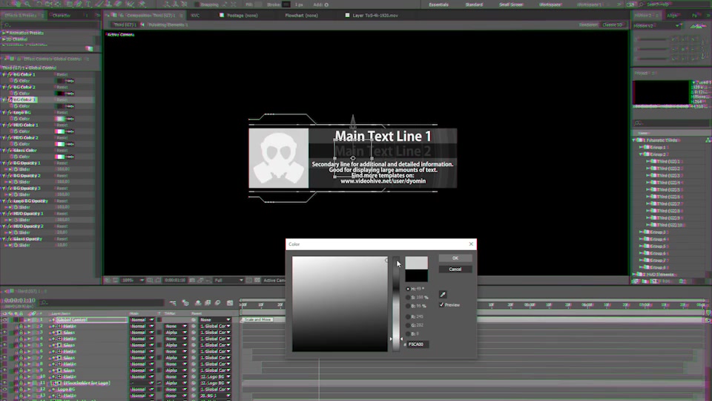The image size is (712, 401).
Task: Select the Small Screen workspace
Action: coord(511,4)
